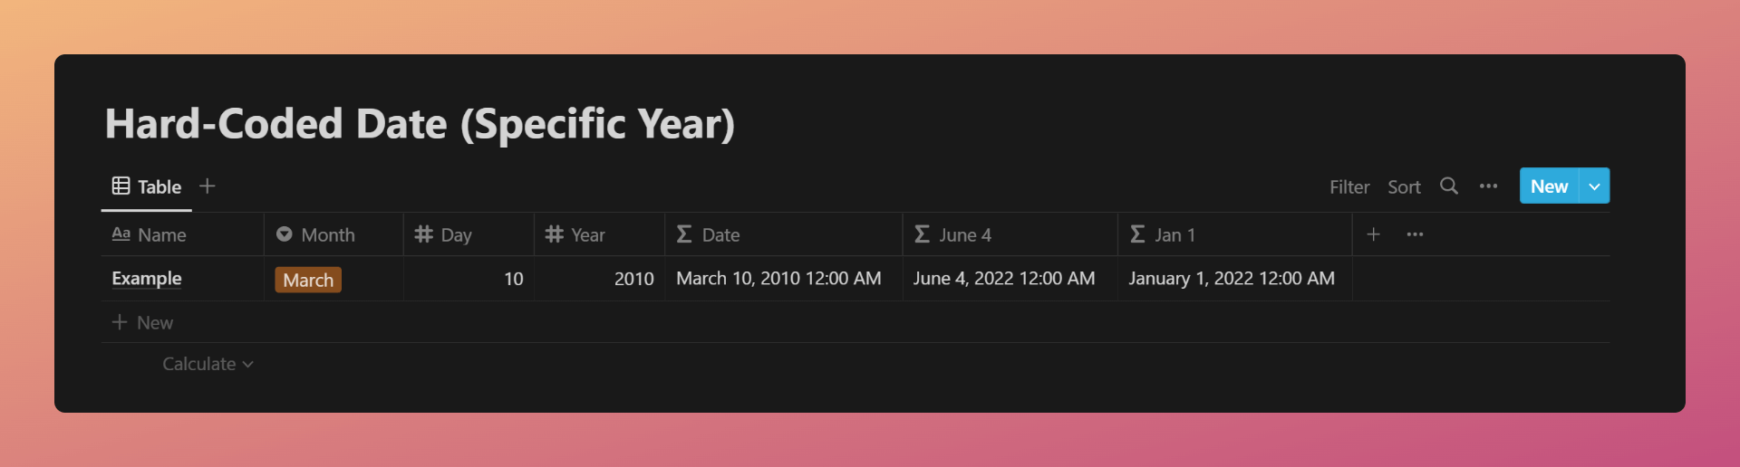1740x467 pixels.
Task: Add a new view with plus icon
Action: [208, 186]
